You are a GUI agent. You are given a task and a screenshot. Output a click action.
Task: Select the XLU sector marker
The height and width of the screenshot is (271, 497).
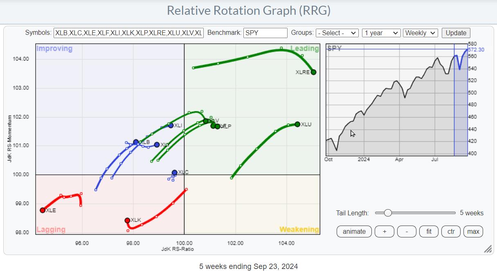pyautogui.click(x=297, y=124)
